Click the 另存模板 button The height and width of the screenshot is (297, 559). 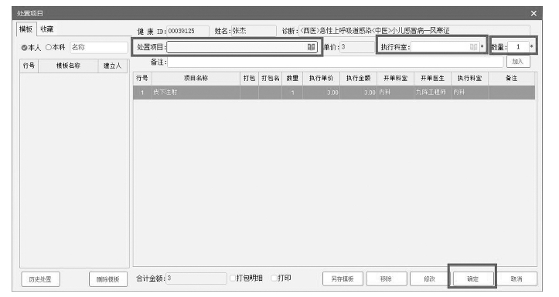(x=343, y=279)
